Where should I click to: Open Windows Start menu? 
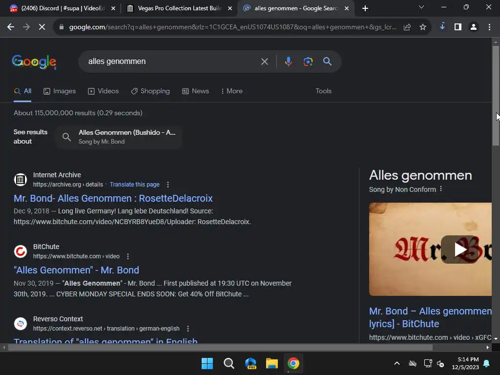[207, 363]
